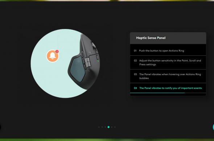Click the orange notification bell icon
This screenshot has width=214, height=141.
tap(53, 56)
